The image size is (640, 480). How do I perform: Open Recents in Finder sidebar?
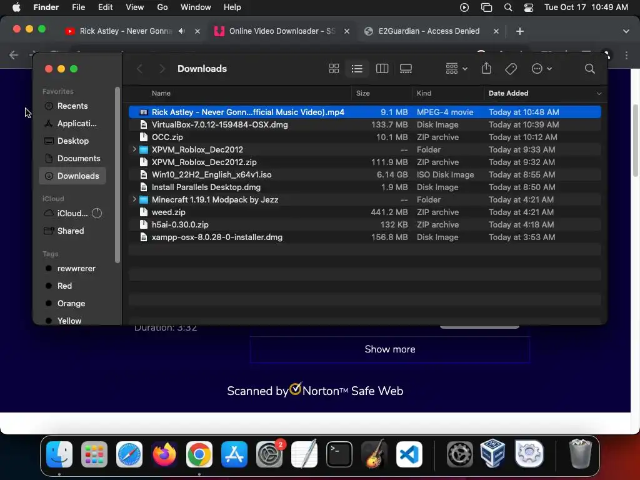tap(72, 106)
